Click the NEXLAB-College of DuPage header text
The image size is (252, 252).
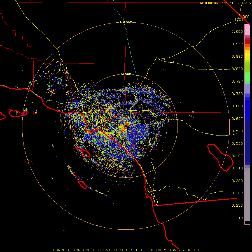[x=224, y=3]
